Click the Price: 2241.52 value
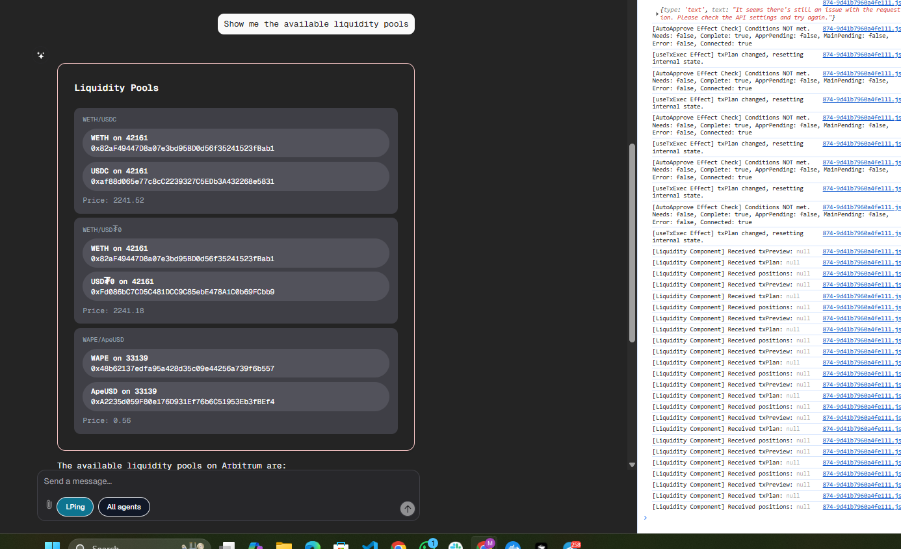This screenshot has width=901, height=549. tap(114, 200)
